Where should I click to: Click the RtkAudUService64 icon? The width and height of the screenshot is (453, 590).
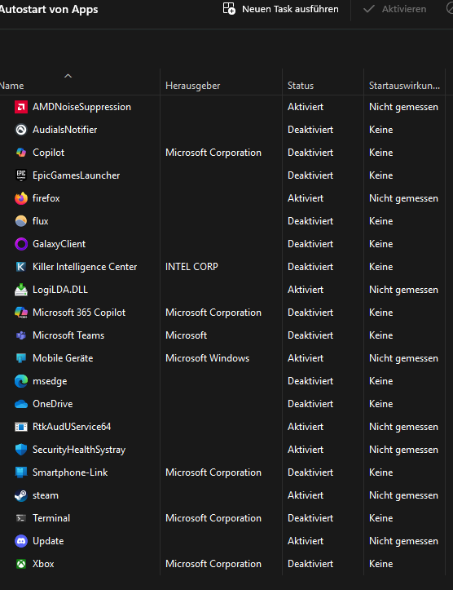point(21,427)
